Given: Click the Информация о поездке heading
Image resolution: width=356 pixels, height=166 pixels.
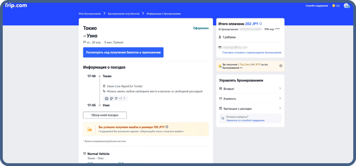Looking at the screenshot, I should coord(104,67).
